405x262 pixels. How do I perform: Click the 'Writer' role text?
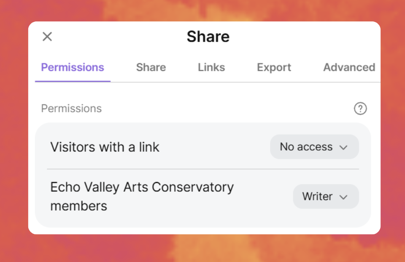(x=317, y=196)
